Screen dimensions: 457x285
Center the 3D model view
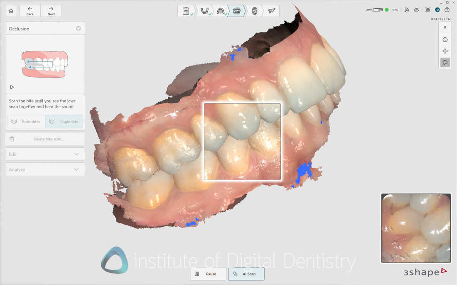pos(445,51)
